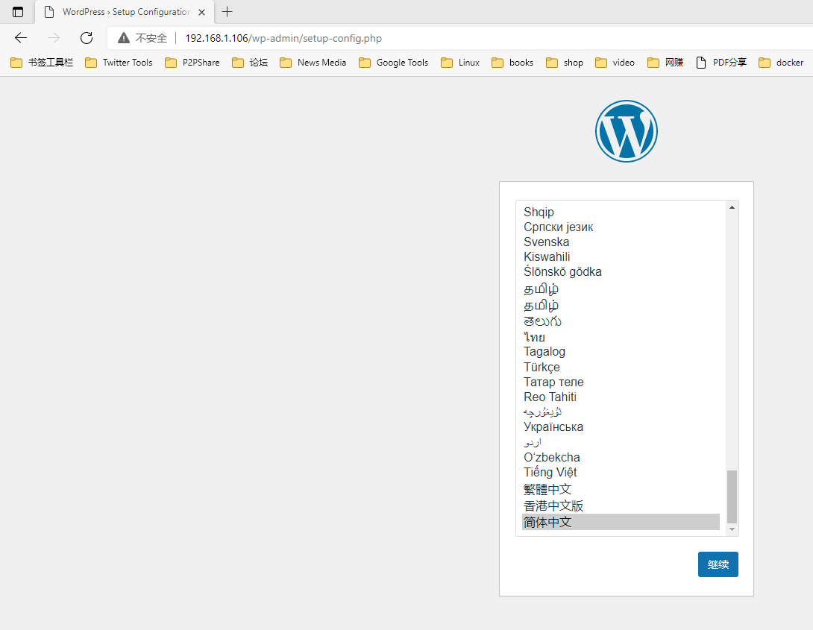This screenshot has width=813, height=630.
Task: Open the tab actions menu icon
Action: tap(18, 11)
